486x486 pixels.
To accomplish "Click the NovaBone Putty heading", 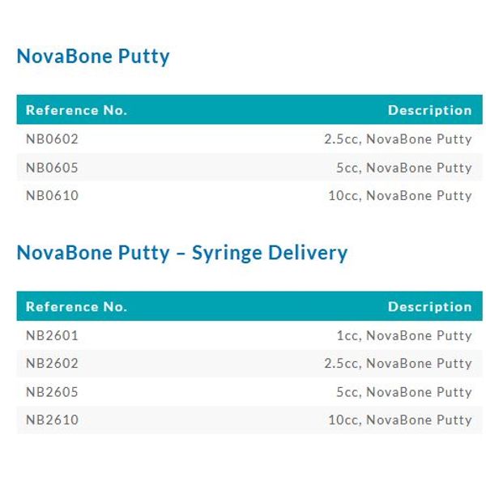I will 93,57.
